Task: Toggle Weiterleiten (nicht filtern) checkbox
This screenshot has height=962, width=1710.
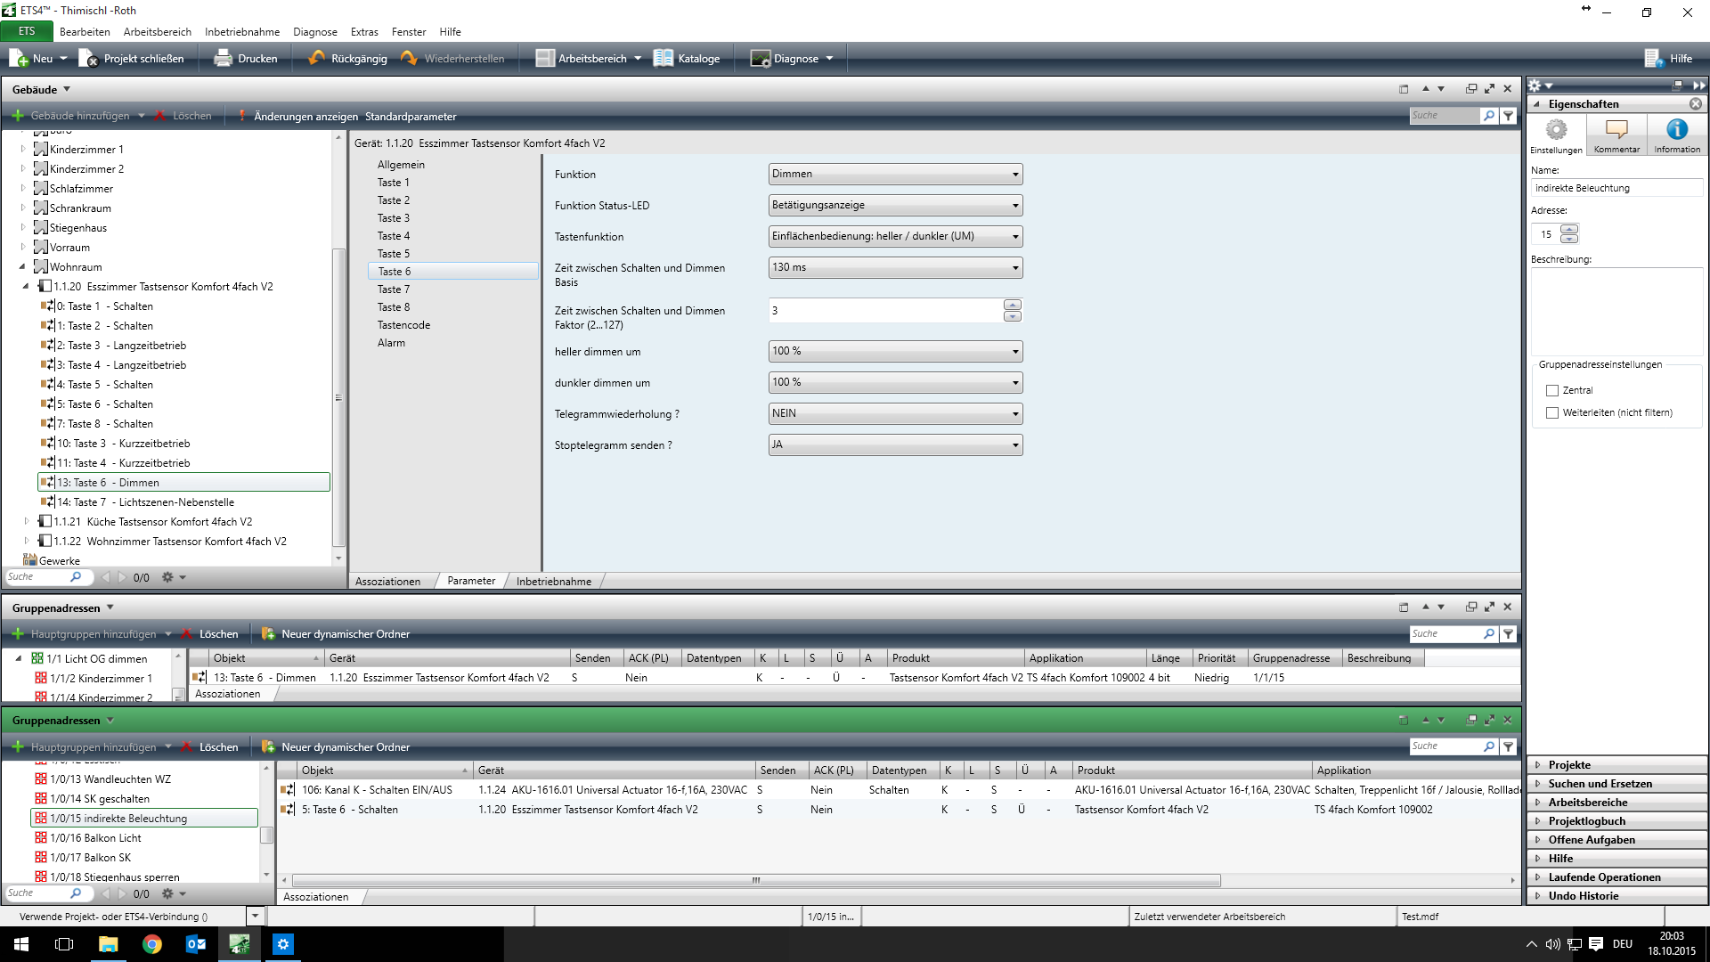Action: pyautogui.click(x=1552, y=413)
